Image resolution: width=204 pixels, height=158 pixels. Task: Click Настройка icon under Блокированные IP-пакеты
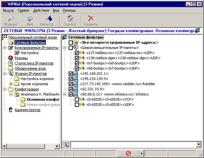17,53
